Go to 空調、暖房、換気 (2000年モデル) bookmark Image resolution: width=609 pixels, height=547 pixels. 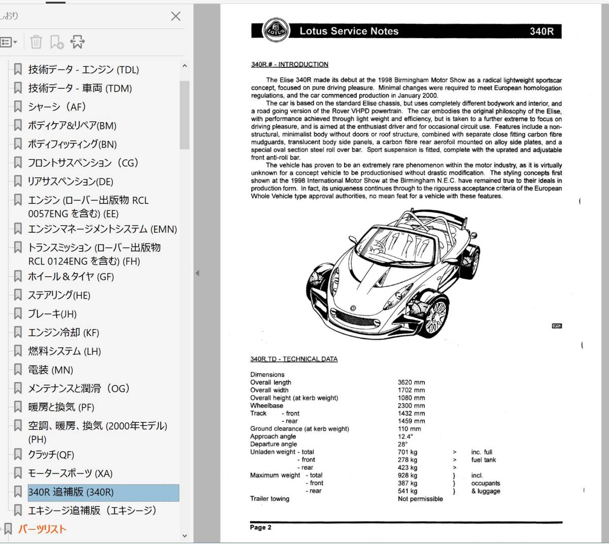point(97,432)
